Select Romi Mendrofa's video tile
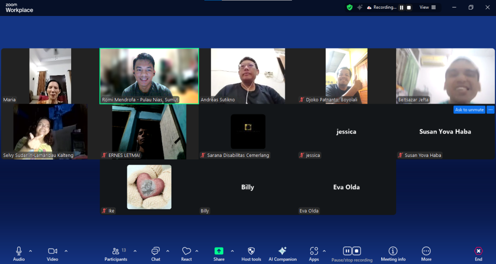Viewport: 496px width, 264px height. point(149,76)
